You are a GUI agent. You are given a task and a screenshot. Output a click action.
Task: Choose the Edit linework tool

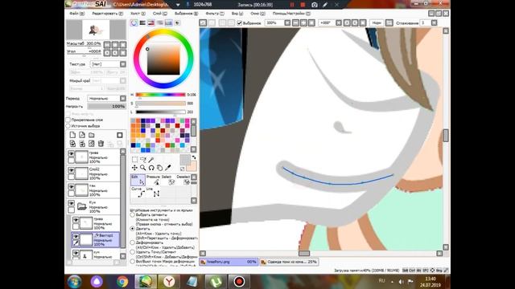coord(138,180)
